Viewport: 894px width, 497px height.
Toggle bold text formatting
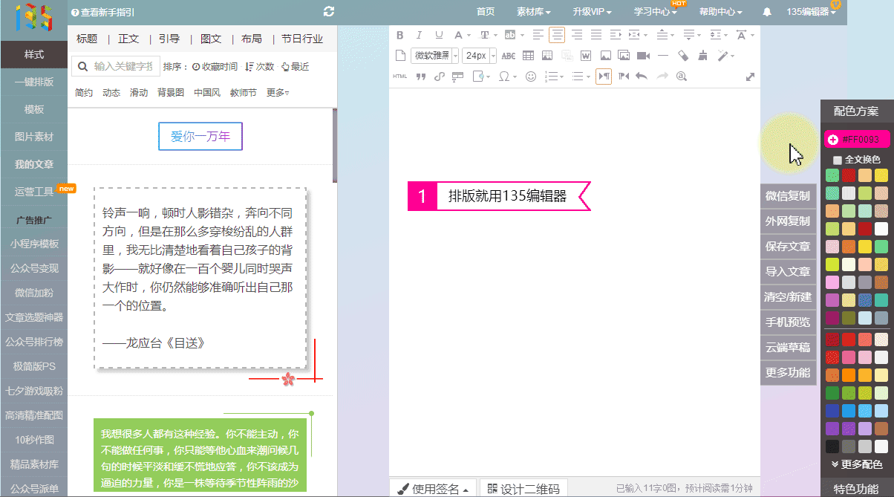tap(400, 35)
